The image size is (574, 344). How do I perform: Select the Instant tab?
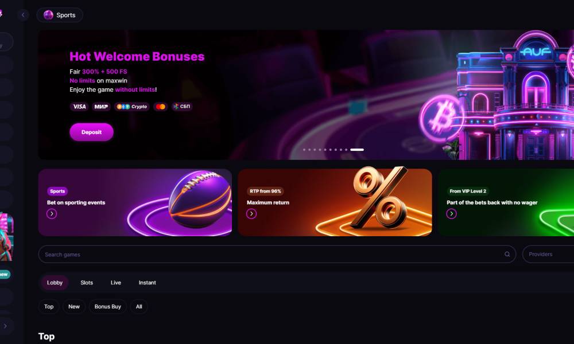tap(147, 283)
